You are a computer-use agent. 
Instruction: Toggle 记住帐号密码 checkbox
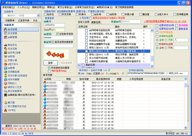coord(58,34)
